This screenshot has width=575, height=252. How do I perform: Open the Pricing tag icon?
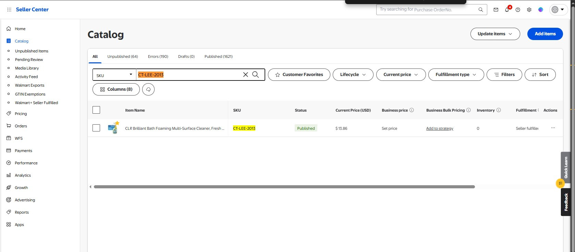tap(9, 114)
